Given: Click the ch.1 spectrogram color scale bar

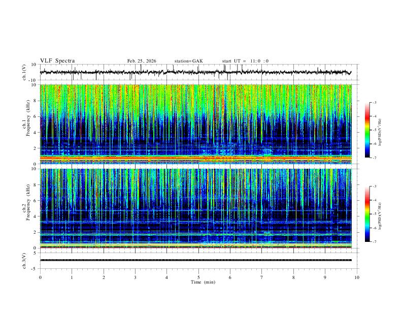Looking at the screenshot, I should click(367, 130).
